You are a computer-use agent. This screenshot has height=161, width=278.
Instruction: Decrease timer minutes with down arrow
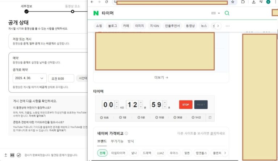click(141, 107)
